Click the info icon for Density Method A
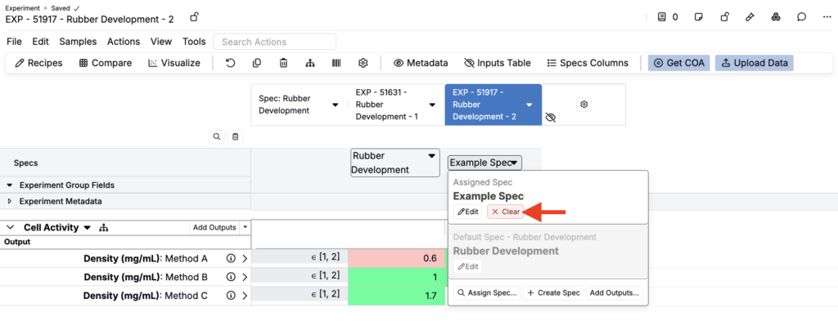Viewport: 838px width, 330px height. coord(231,258)
